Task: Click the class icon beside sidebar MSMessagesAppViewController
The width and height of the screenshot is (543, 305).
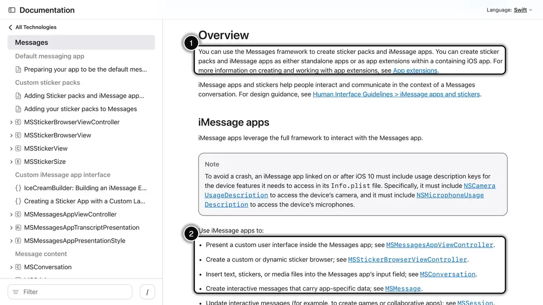Action: click(18, 214)
